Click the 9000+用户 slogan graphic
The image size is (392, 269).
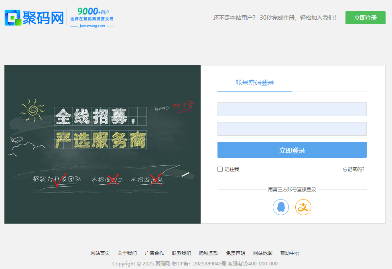click(x=92, y=17)
